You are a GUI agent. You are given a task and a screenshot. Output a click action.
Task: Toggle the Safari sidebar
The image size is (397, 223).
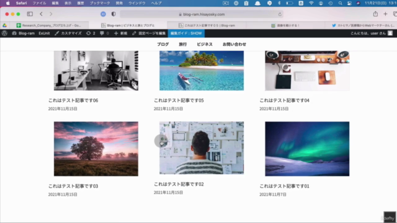pos(30,14)
